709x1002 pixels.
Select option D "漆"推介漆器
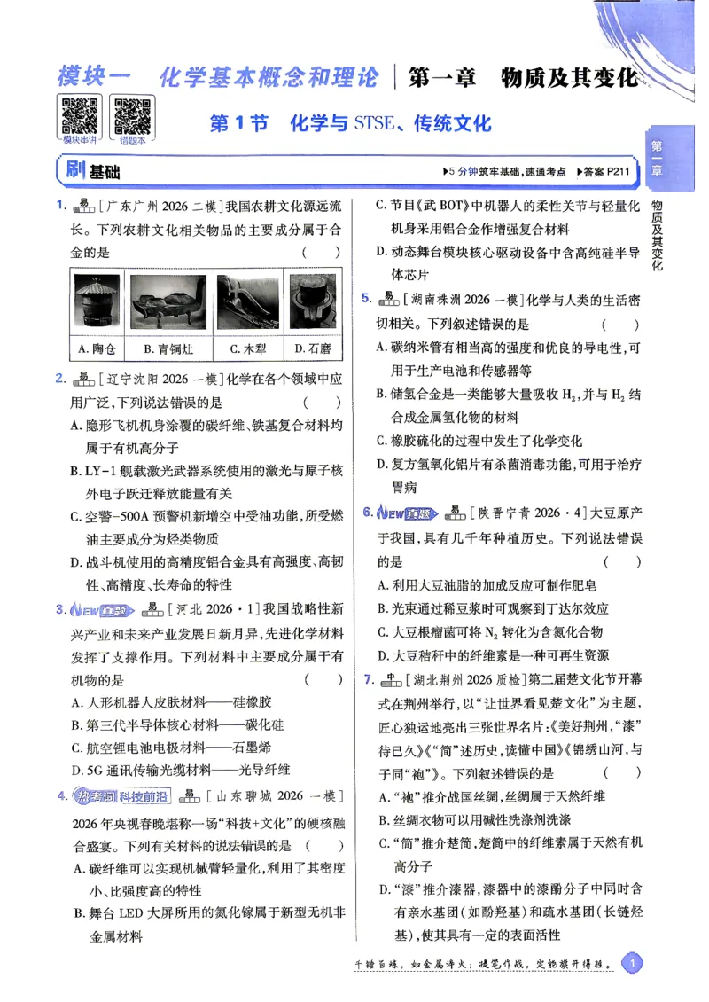pos(511,912)
